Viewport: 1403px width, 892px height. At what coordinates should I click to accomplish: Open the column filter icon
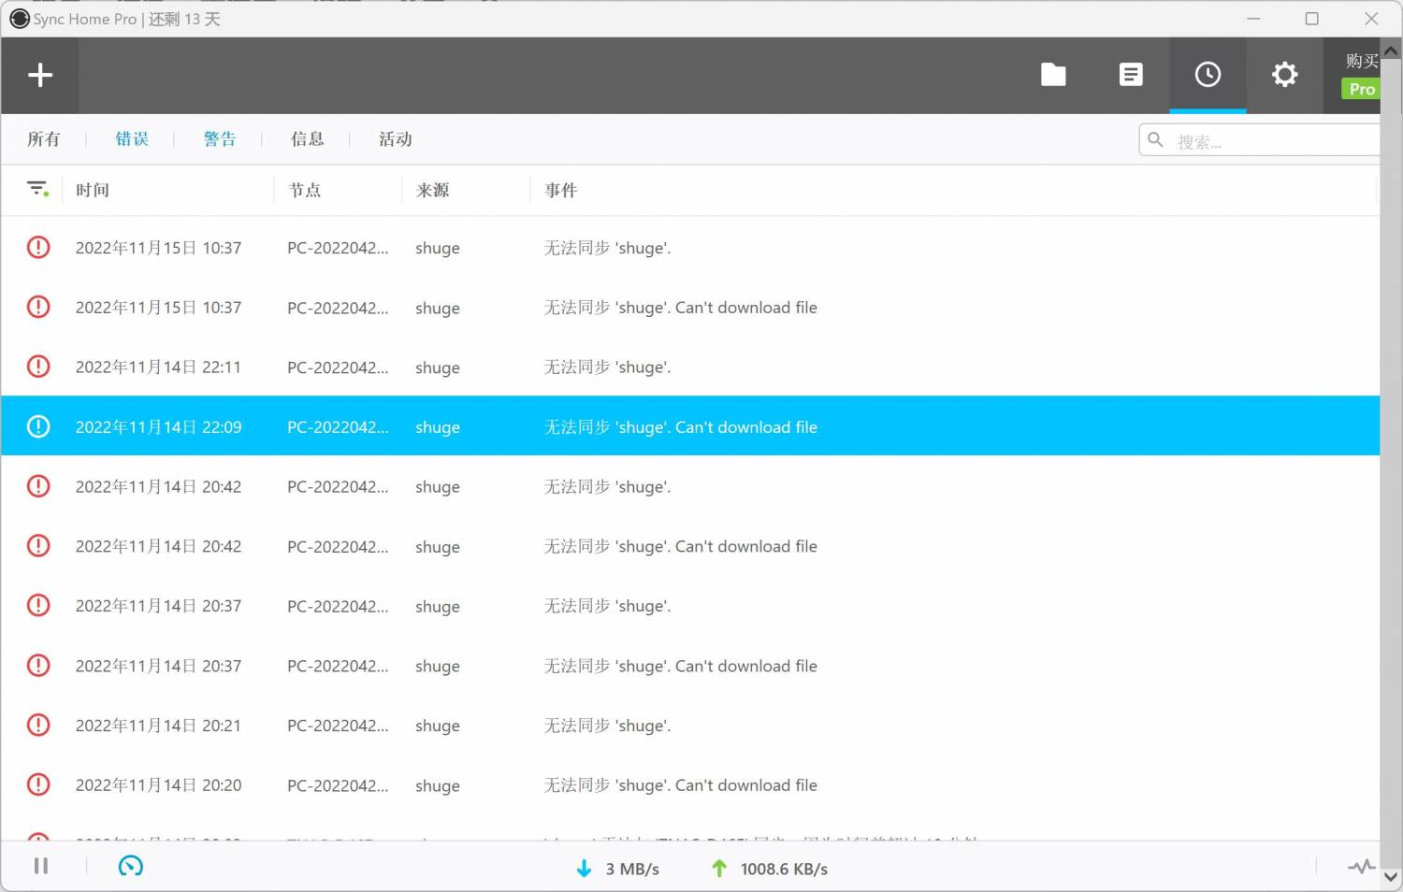pyautogui.click(x=37, y=190)
